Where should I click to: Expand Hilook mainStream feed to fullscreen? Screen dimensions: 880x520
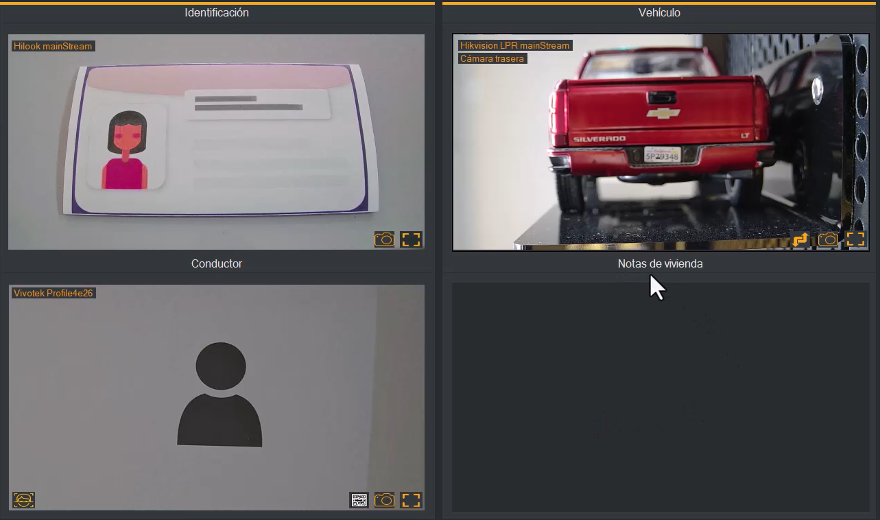pyautogui.click(x=411, y=239)
